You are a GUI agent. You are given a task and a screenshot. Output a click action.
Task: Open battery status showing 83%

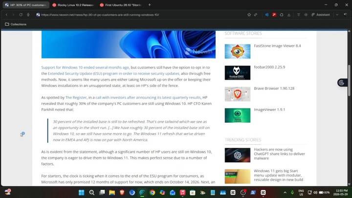coord(324,193)
